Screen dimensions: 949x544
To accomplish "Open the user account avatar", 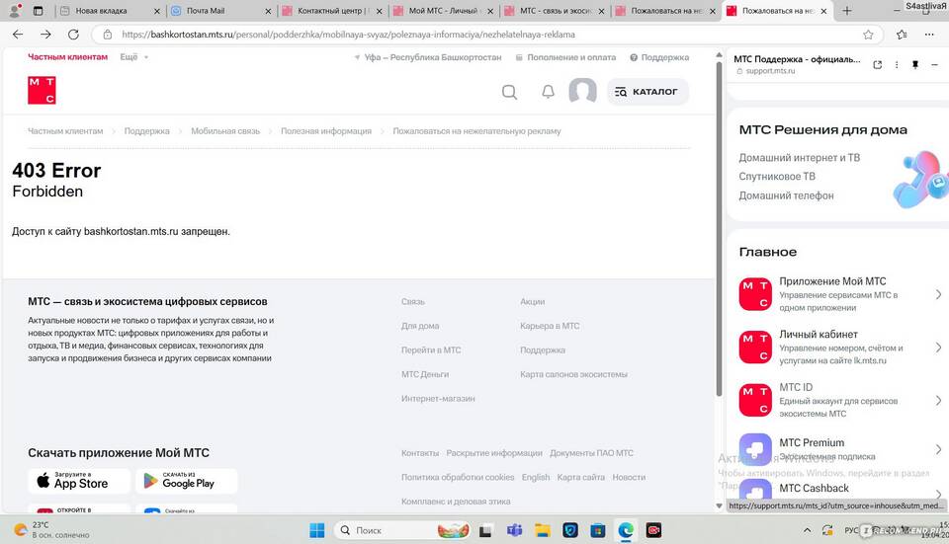I will (x=583, y=91).
